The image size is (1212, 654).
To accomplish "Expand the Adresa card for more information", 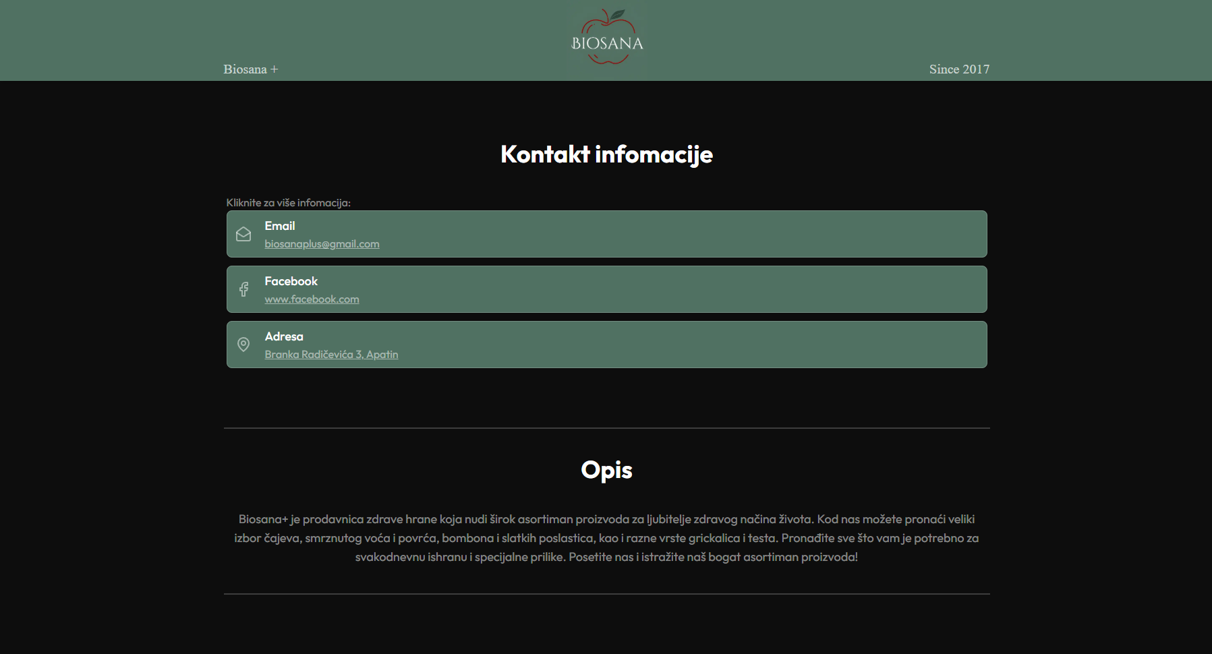I will point(605,345).
